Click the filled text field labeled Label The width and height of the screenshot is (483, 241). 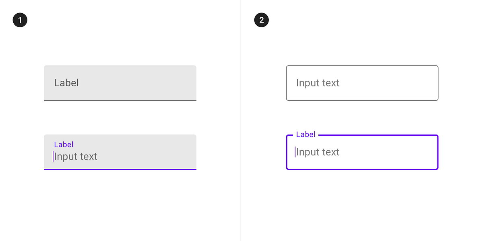[120, 83]
